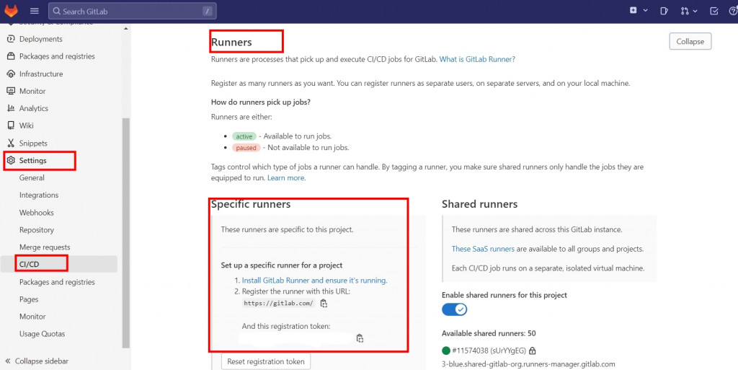The height and width of the screenshot is (370, 738).
Task: Click the lock icon beside runner #11574038
Action: coord(533,351)
